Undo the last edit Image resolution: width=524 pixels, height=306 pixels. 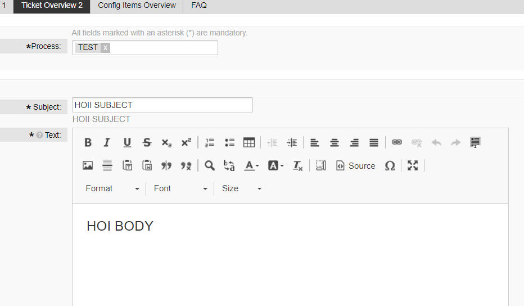pyautogui.click(x=436, y=142)
